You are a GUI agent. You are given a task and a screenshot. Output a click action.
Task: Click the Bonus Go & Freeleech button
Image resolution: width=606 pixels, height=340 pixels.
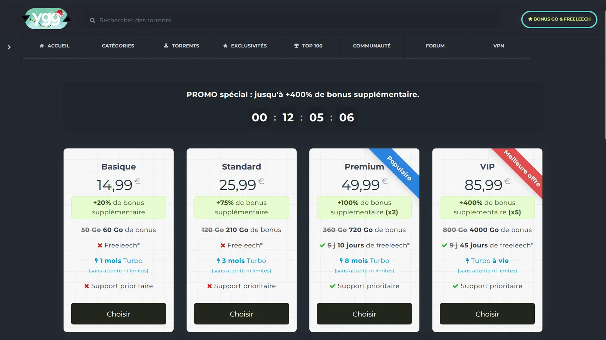[x=559, y=19]
